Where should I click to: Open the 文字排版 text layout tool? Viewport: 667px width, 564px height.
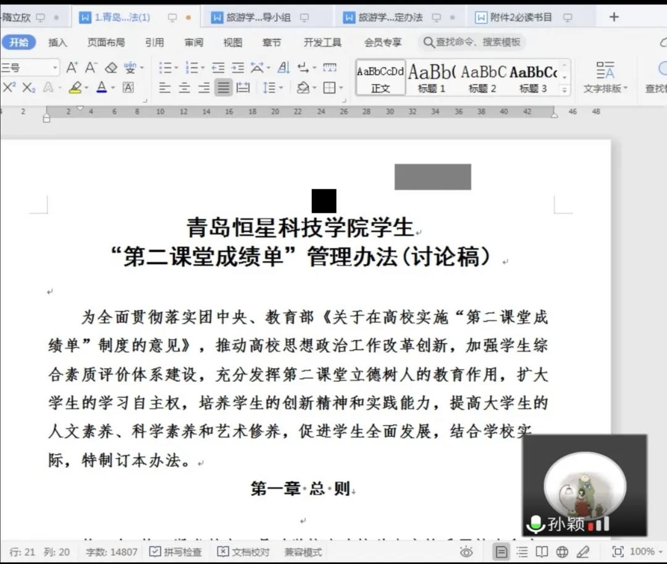605,77
